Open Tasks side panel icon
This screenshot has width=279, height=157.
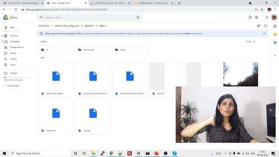click(275, 43)
